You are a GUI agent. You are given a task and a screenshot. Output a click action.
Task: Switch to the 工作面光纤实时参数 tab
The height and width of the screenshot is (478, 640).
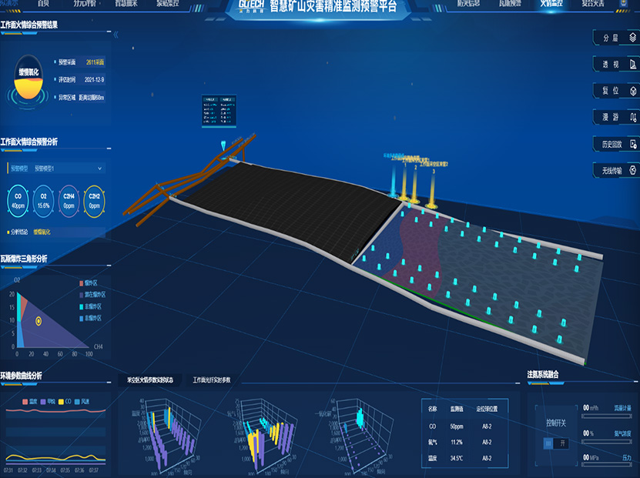[x=216, y=380]
